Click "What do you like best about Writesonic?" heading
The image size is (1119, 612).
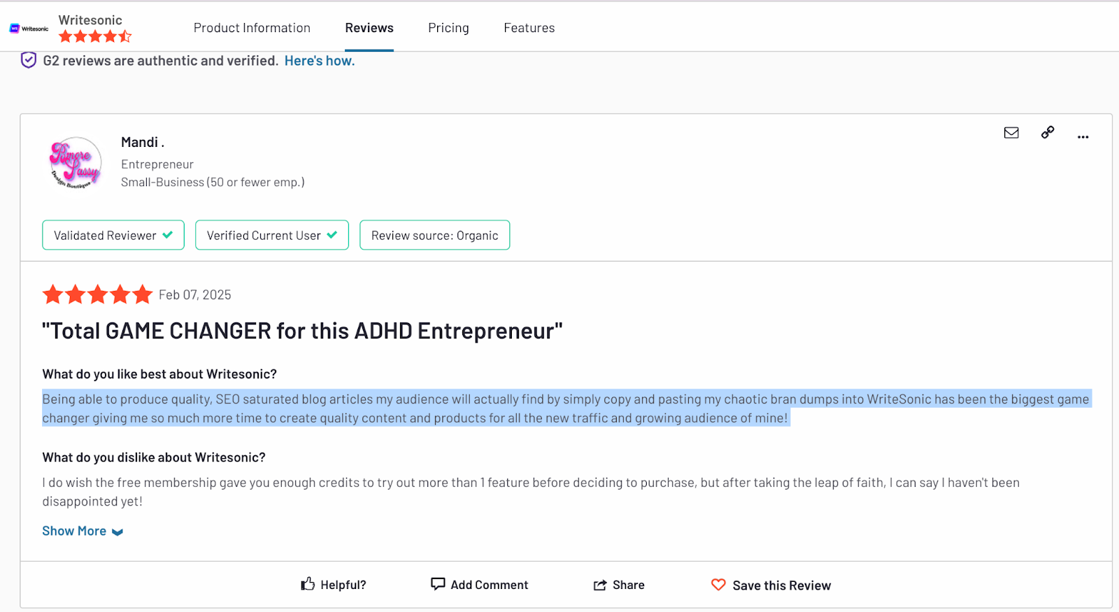(x=159, y=374)
